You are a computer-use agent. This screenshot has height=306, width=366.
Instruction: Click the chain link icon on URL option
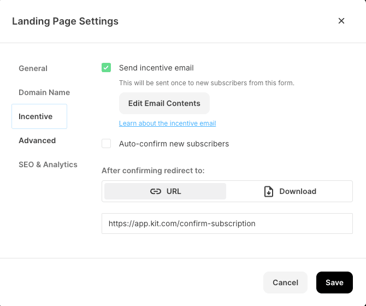(x=156, y=191)
